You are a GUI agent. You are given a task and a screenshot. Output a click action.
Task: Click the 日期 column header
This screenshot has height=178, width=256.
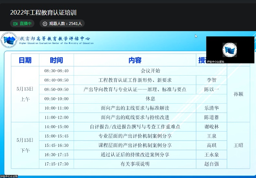25,60
